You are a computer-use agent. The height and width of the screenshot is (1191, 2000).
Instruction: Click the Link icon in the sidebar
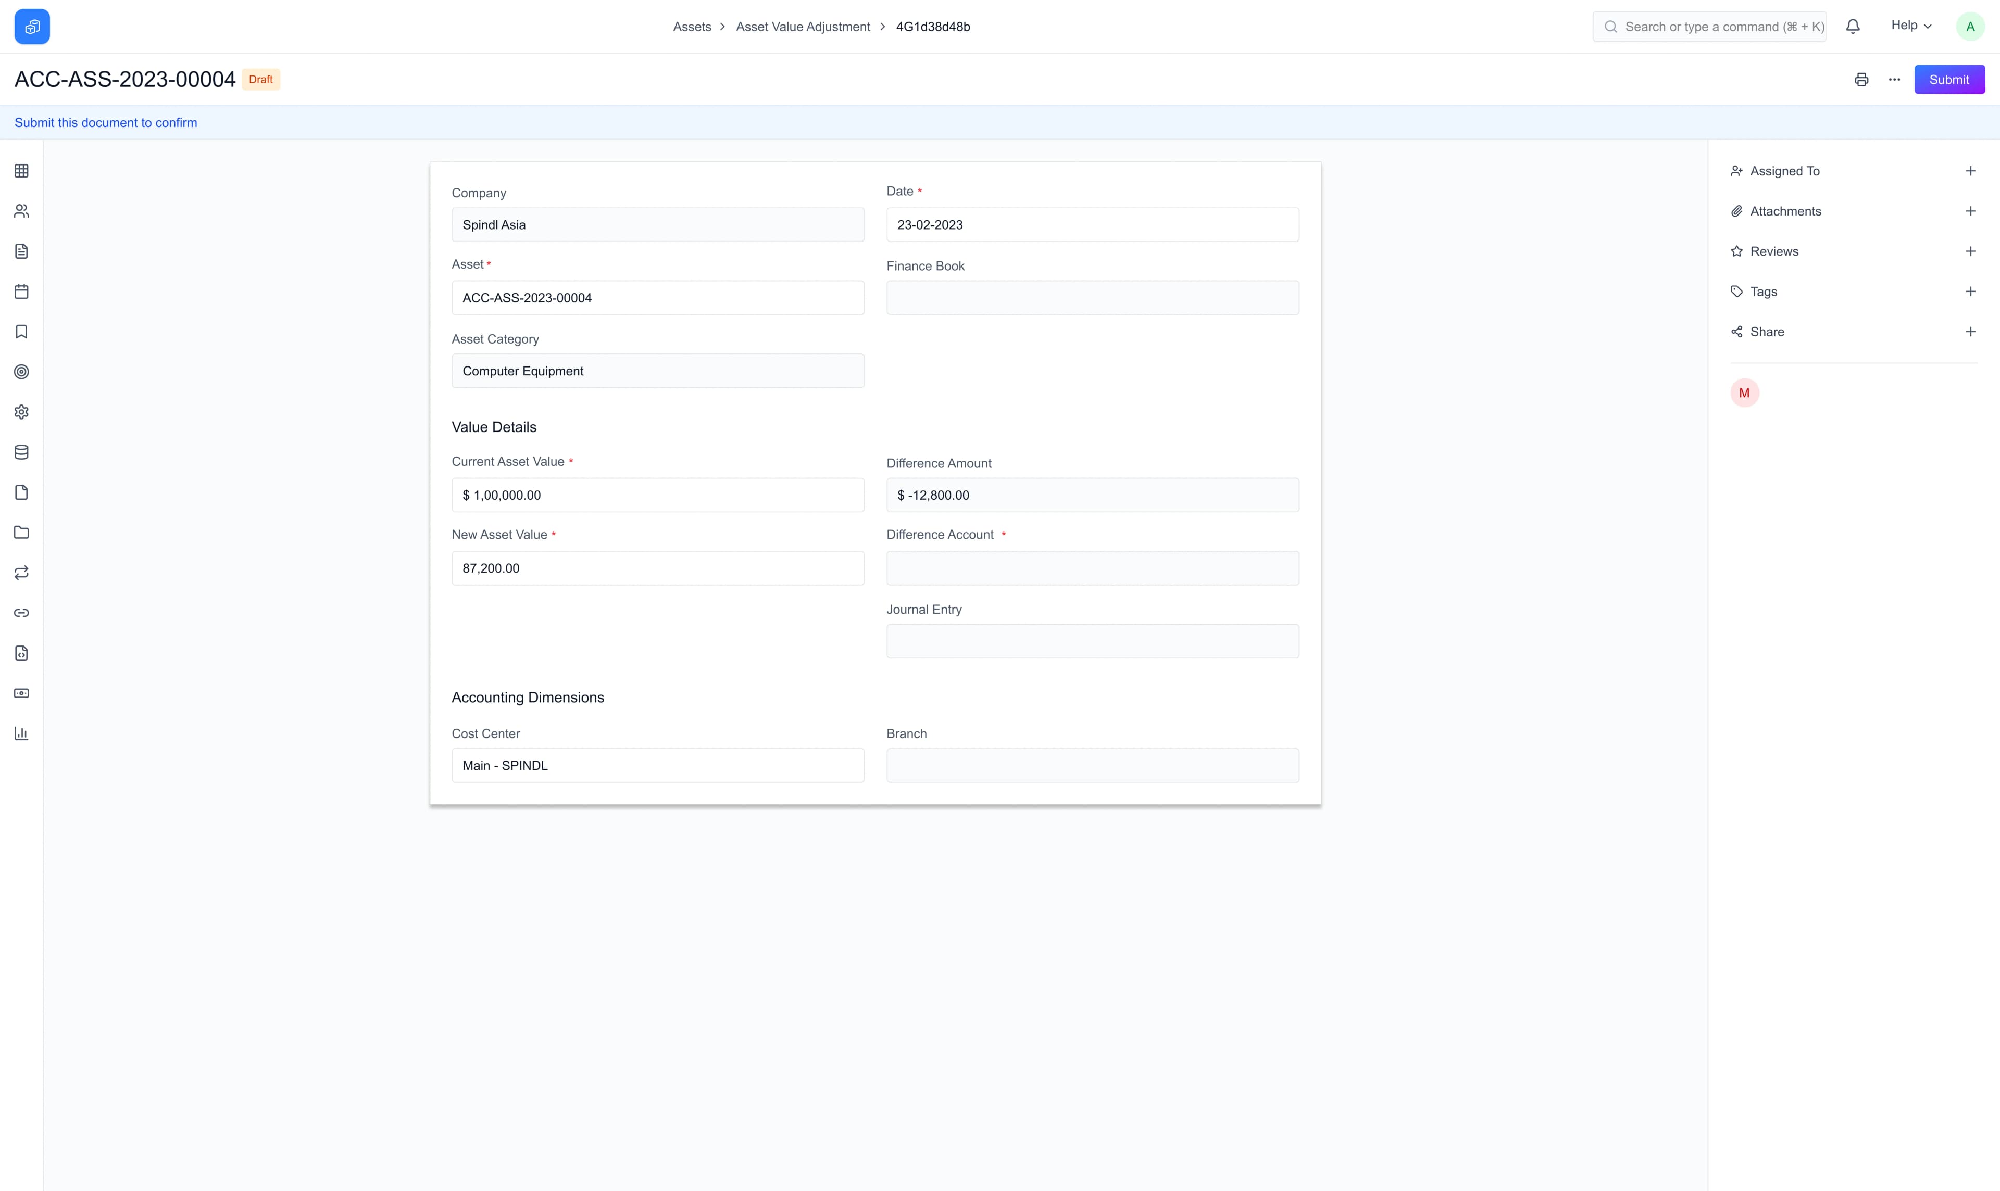coord(21,612)
